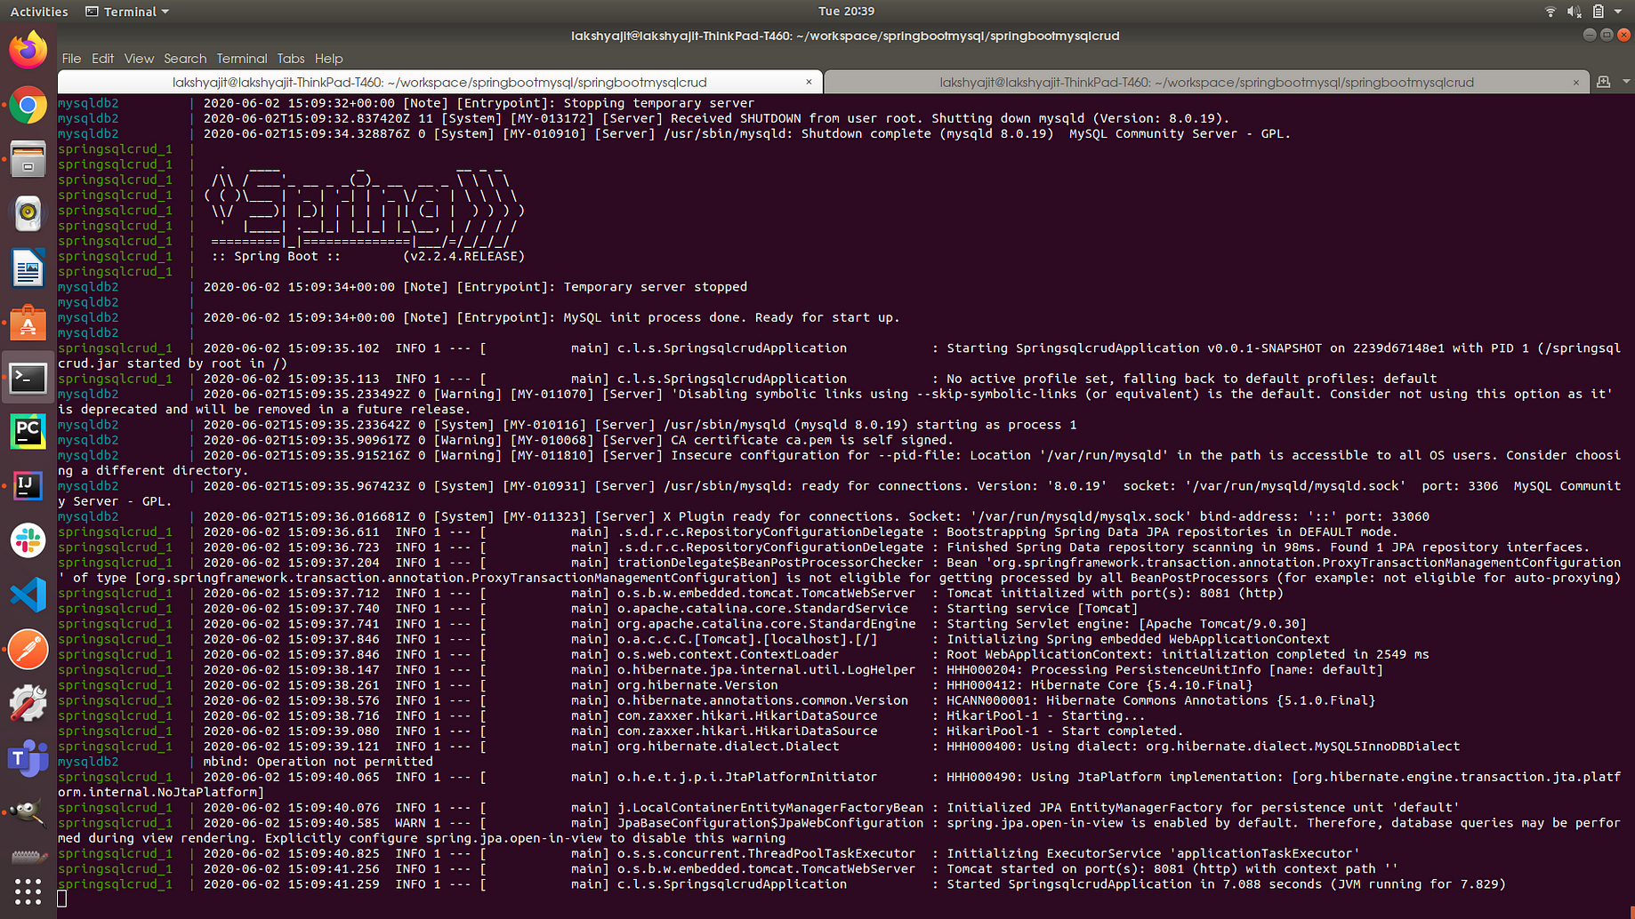
Task: Click 'Starting Servlet engine: [Apache Tomcat/9.0.30]' text
Action: pos(1126,624)
